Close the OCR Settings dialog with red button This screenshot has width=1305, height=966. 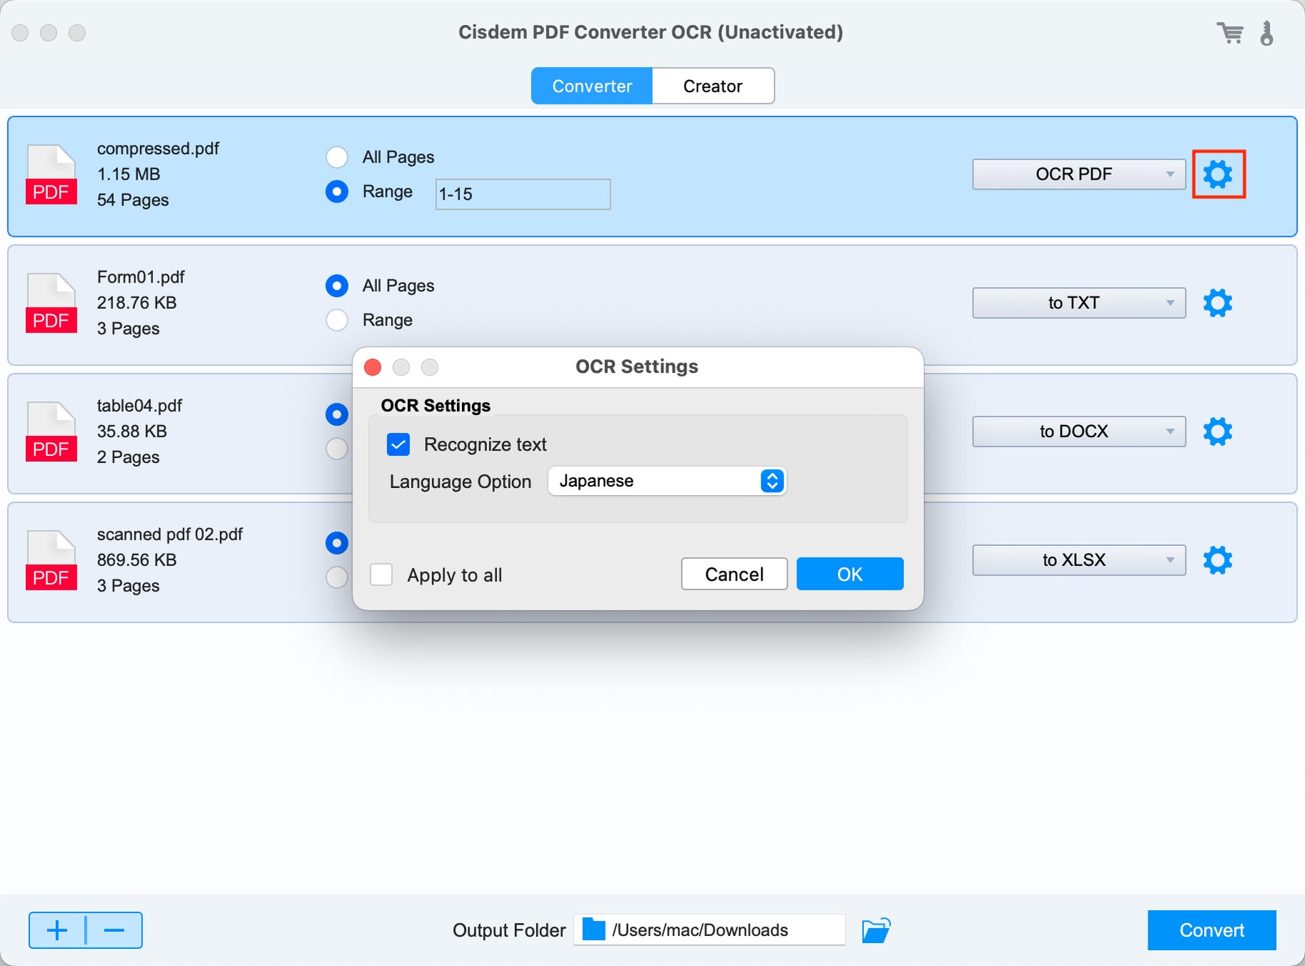coord(373,367)
